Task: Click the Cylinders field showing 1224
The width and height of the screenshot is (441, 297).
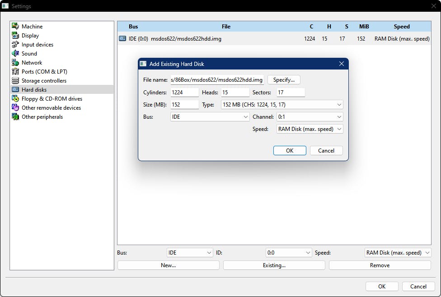Action: (184, 92)
